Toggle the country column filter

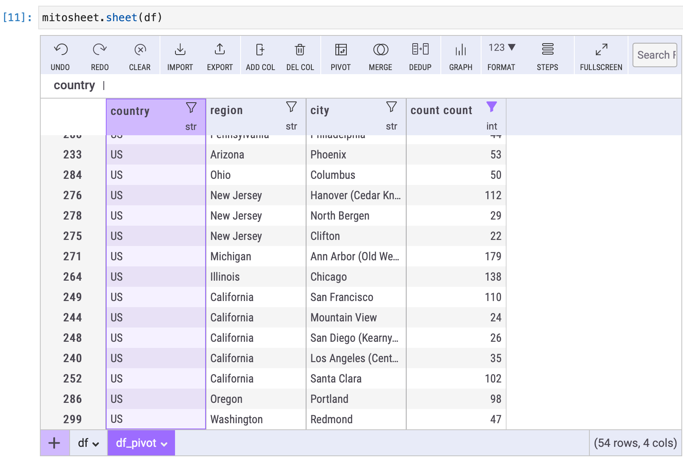point(191,108)
